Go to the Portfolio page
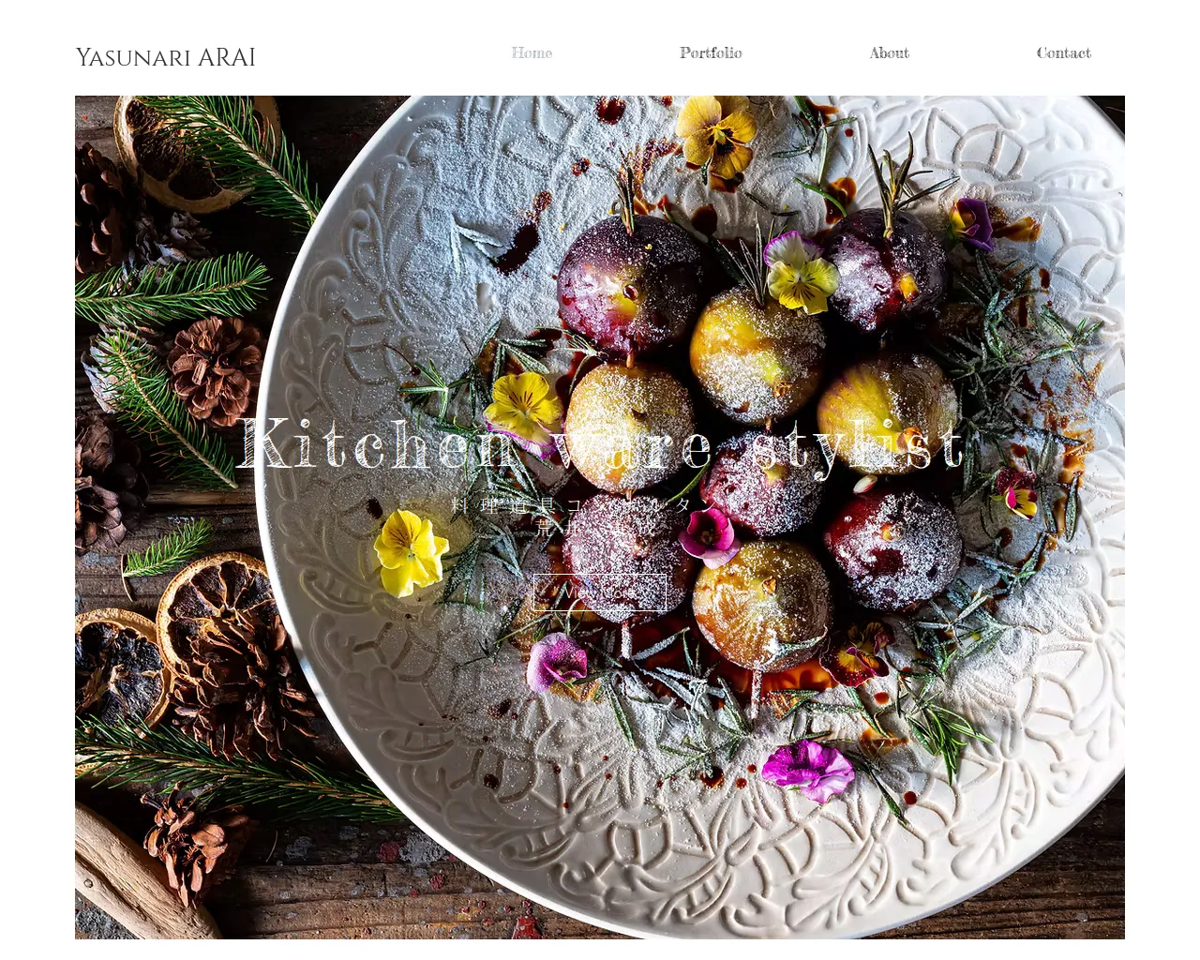This screenshot has height=960, width=1200. click(x=711, y=53)
